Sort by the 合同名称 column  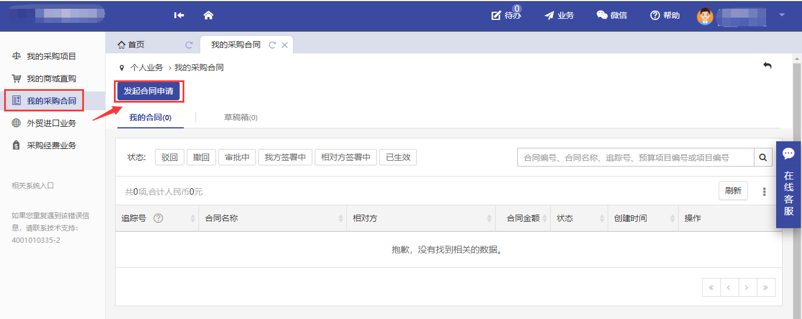pyautogui.click(x=341, y=218)
